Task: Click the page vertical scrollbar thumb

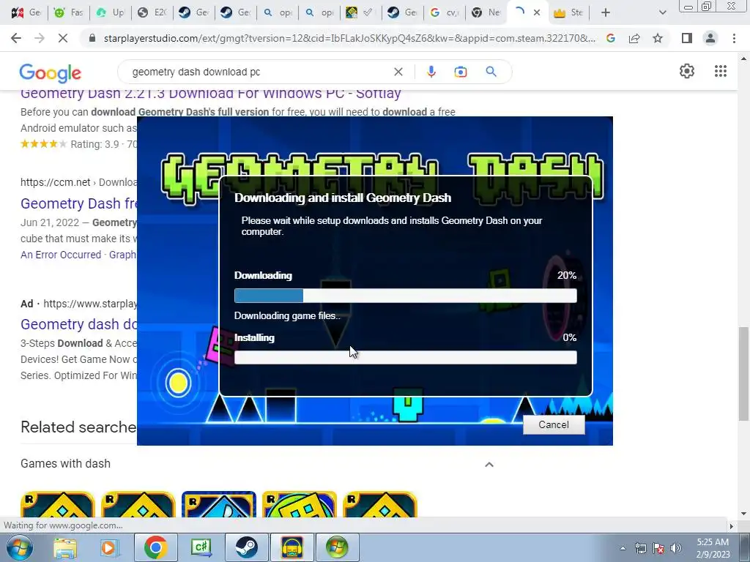Action: point(743,374)
